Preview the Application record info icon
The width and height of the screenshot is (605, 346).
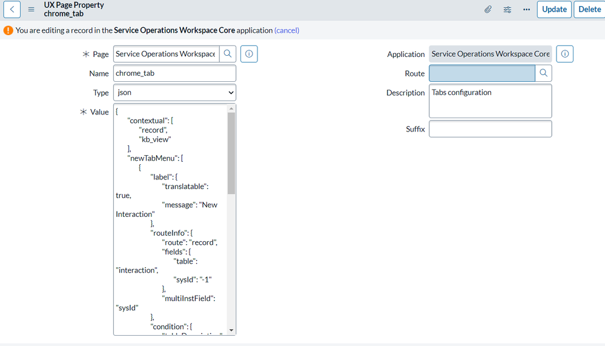(x=564, y=54)
